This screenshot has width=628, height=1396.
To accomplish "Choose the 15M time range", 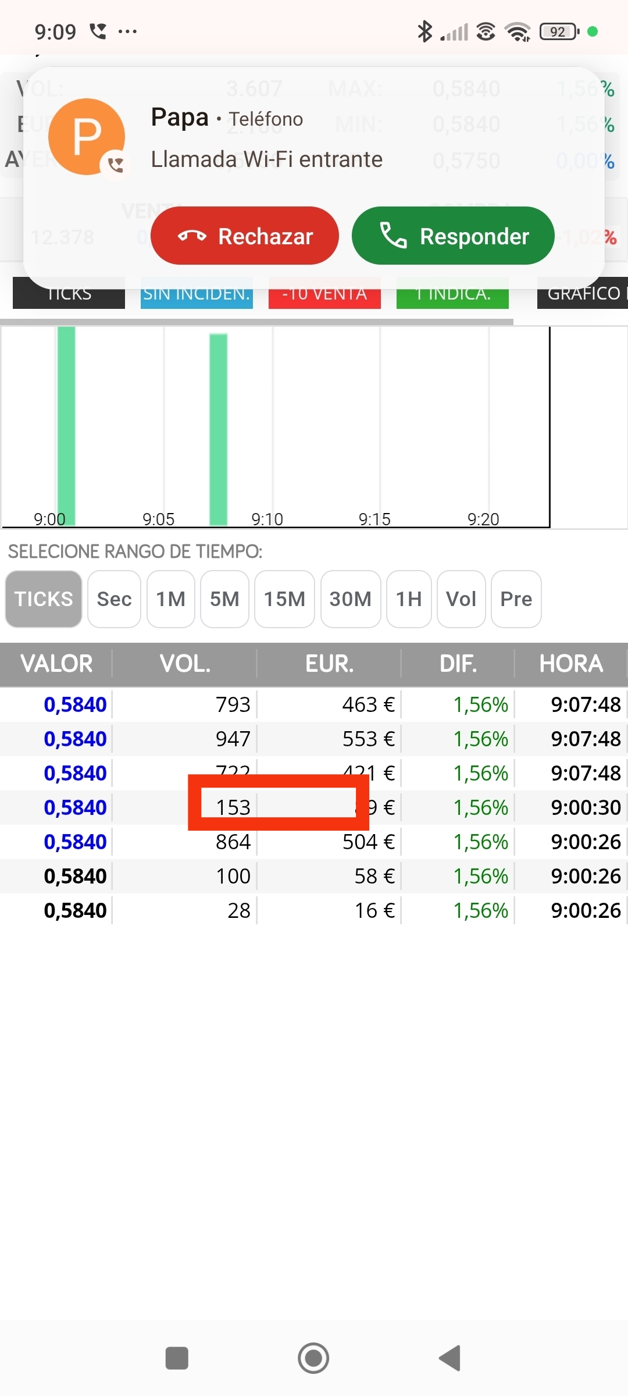I will point(284,599).
